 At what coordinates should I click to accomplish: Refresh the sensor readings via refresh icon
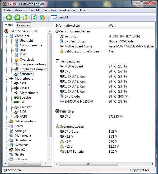click(34, 17)
